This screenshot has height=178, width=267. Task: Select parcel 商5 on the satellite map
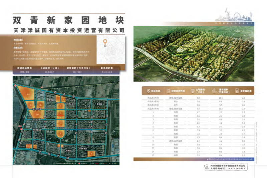[x=37, y=114]
